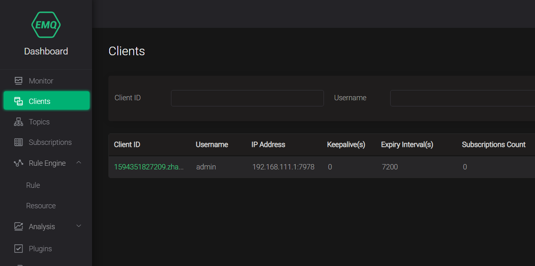Select the Monitor icon in the sidebar
This screenshot has height=266, width=535.
coord(18,81)
